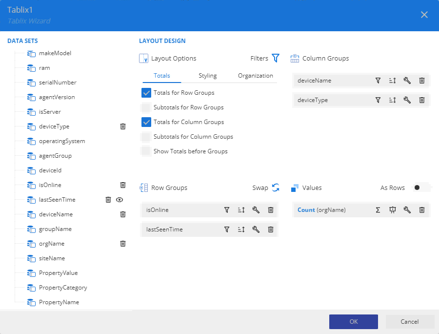Select the agentGroup field

(55, 156)
